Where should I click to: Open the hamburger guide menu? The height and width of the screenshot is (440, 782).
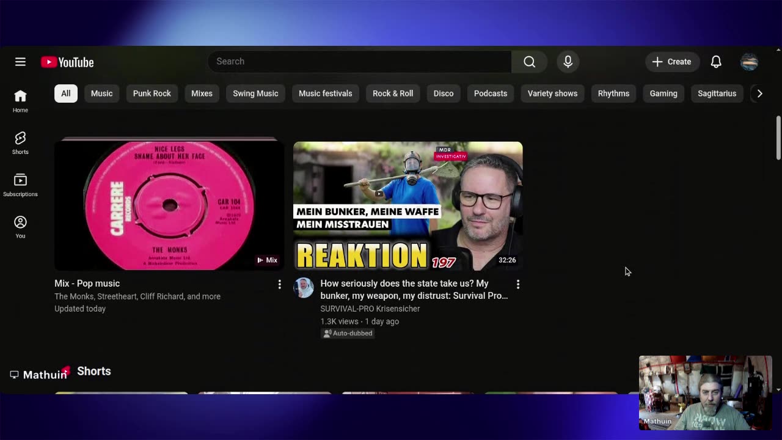tap(20, 62)
